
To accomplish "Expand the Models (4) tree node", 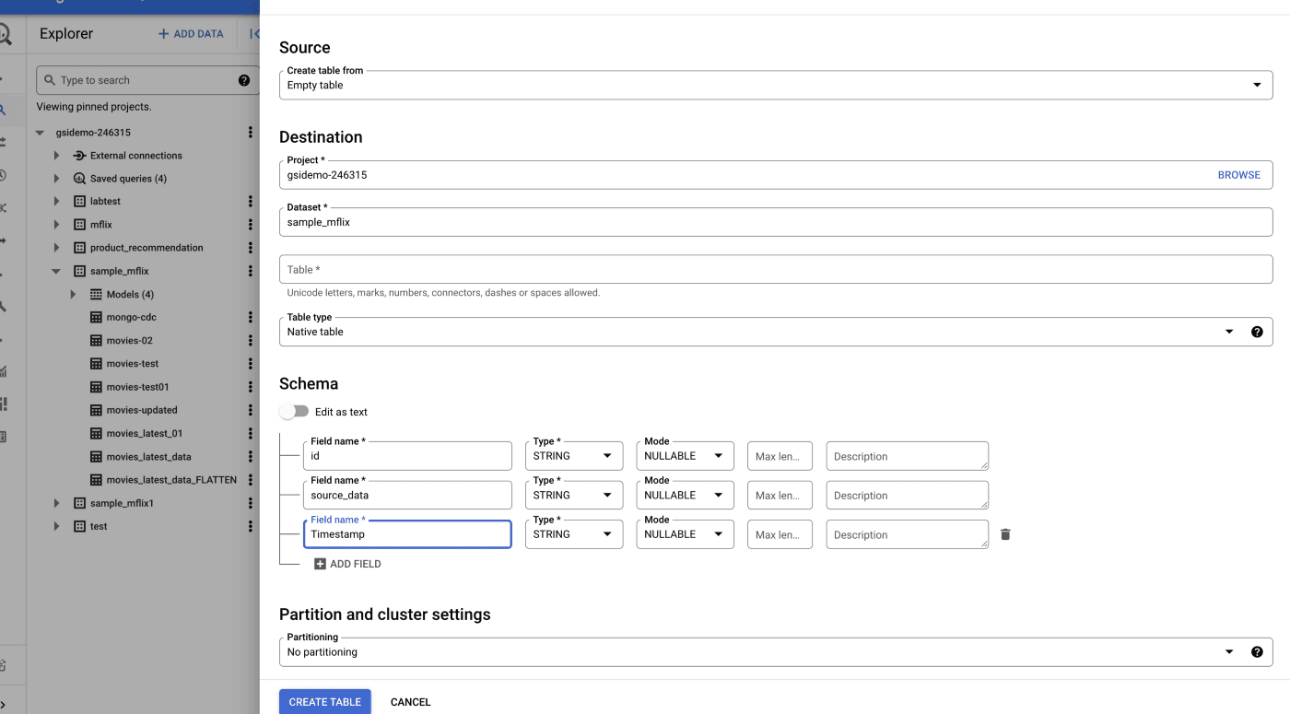I will [74, 295].
